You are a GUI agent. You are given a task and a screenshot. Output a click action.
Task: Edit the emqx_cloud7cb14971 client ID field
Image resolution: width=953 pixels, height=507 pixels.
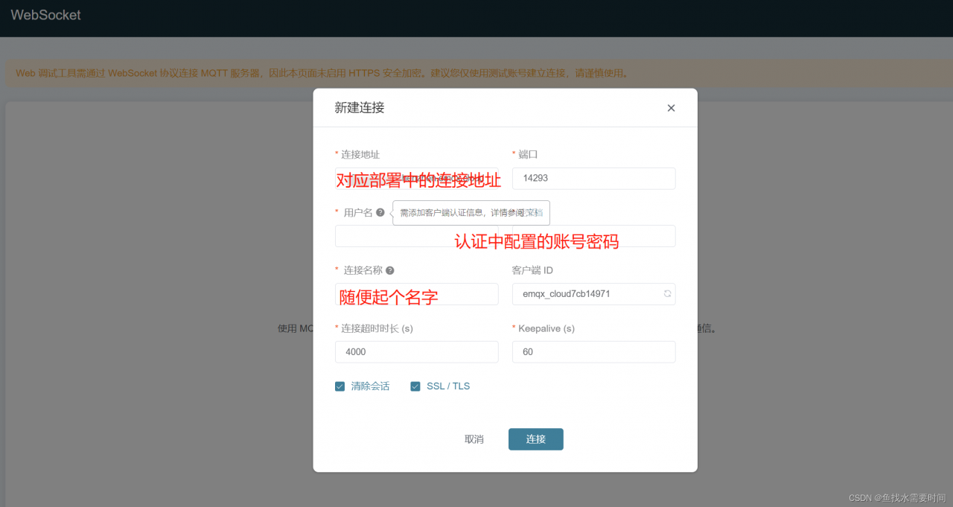581,294
